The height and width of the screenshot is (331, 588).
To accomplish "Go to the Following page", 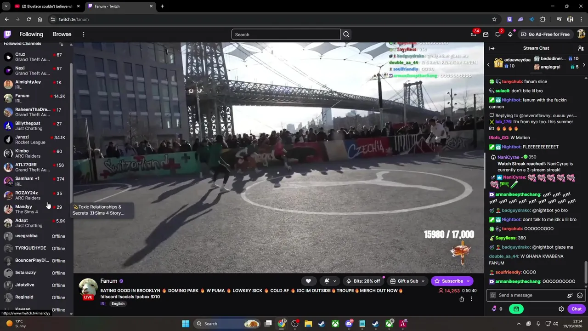I will point(31,34).
